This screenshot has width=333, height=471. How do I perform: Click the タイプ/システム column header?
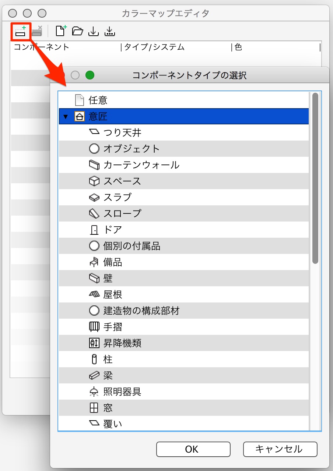[x=154, y=47]
